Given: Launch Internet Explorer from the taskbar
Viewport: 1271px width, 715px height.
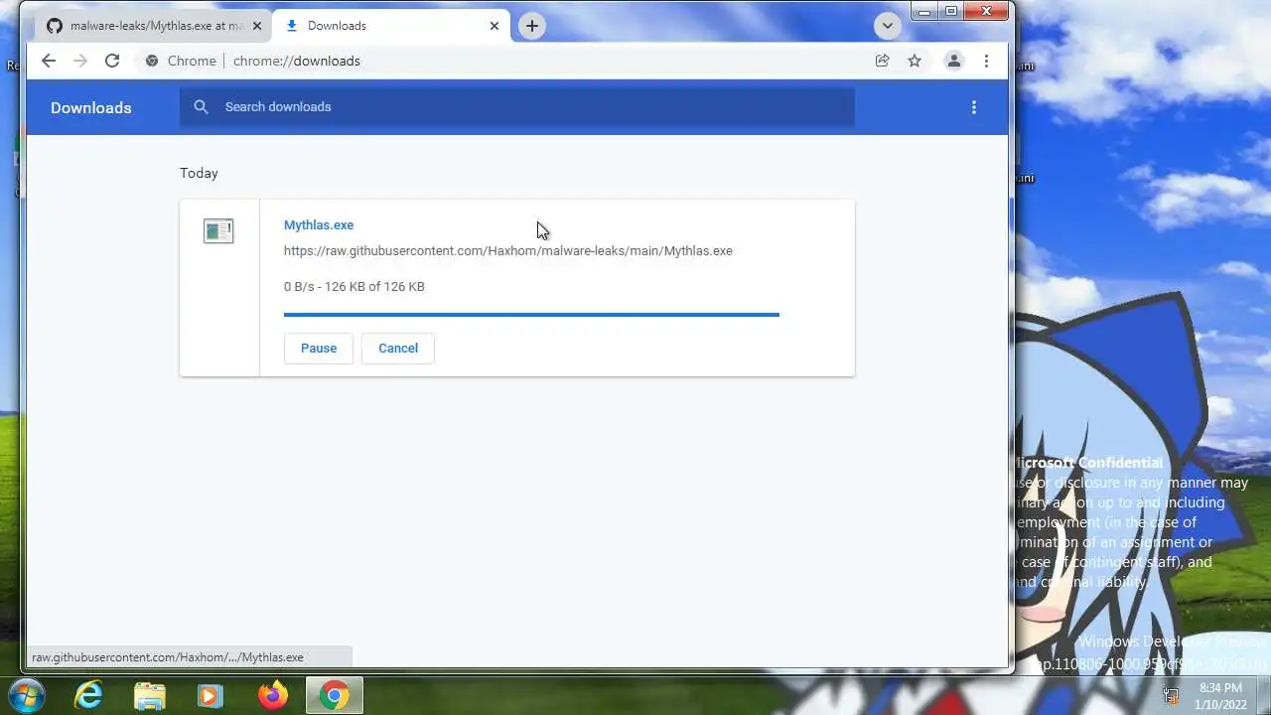Looking at the screenshot, I should tap(89, 695).
